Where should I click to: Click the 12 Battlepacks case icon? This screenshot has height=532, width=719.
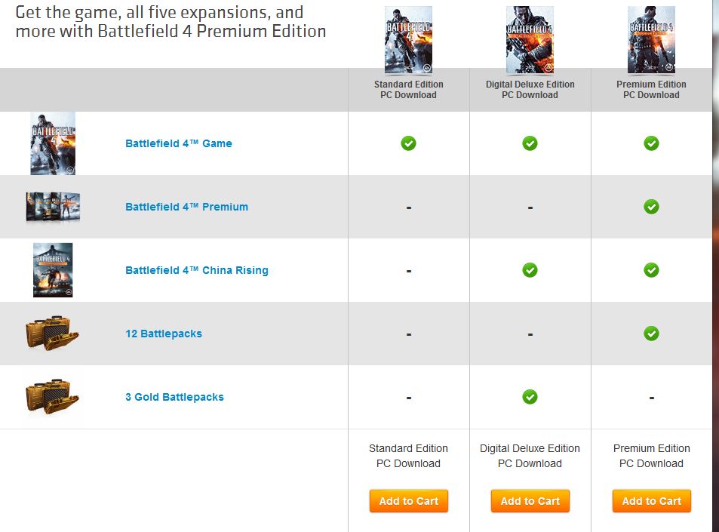[x=52, y=334]
